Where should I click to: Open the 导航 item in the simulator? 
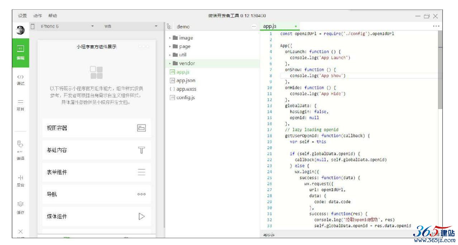[96, 195]
